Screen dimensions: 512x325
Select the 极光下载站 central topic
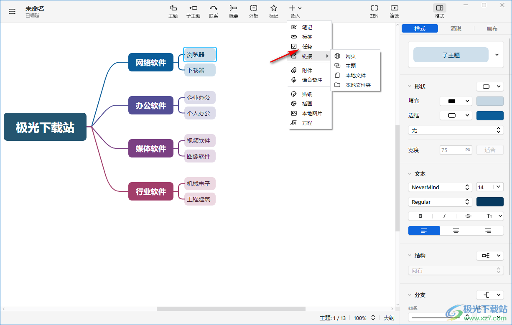(45, 127)
